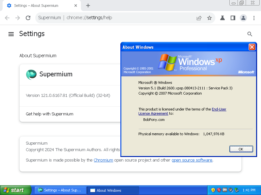This screenshot has width=261, height=195.
Task: Select the Settings – About Supermium tab
Action: point(42,6)
